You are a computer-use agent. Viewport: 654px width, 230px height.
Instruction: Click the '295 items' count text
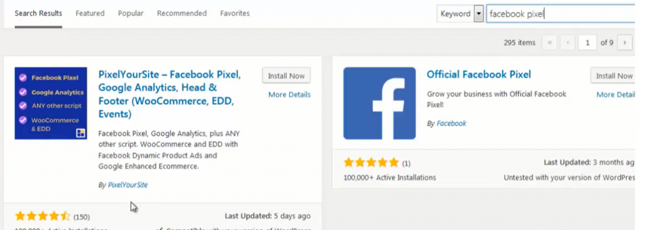[519, 43]
